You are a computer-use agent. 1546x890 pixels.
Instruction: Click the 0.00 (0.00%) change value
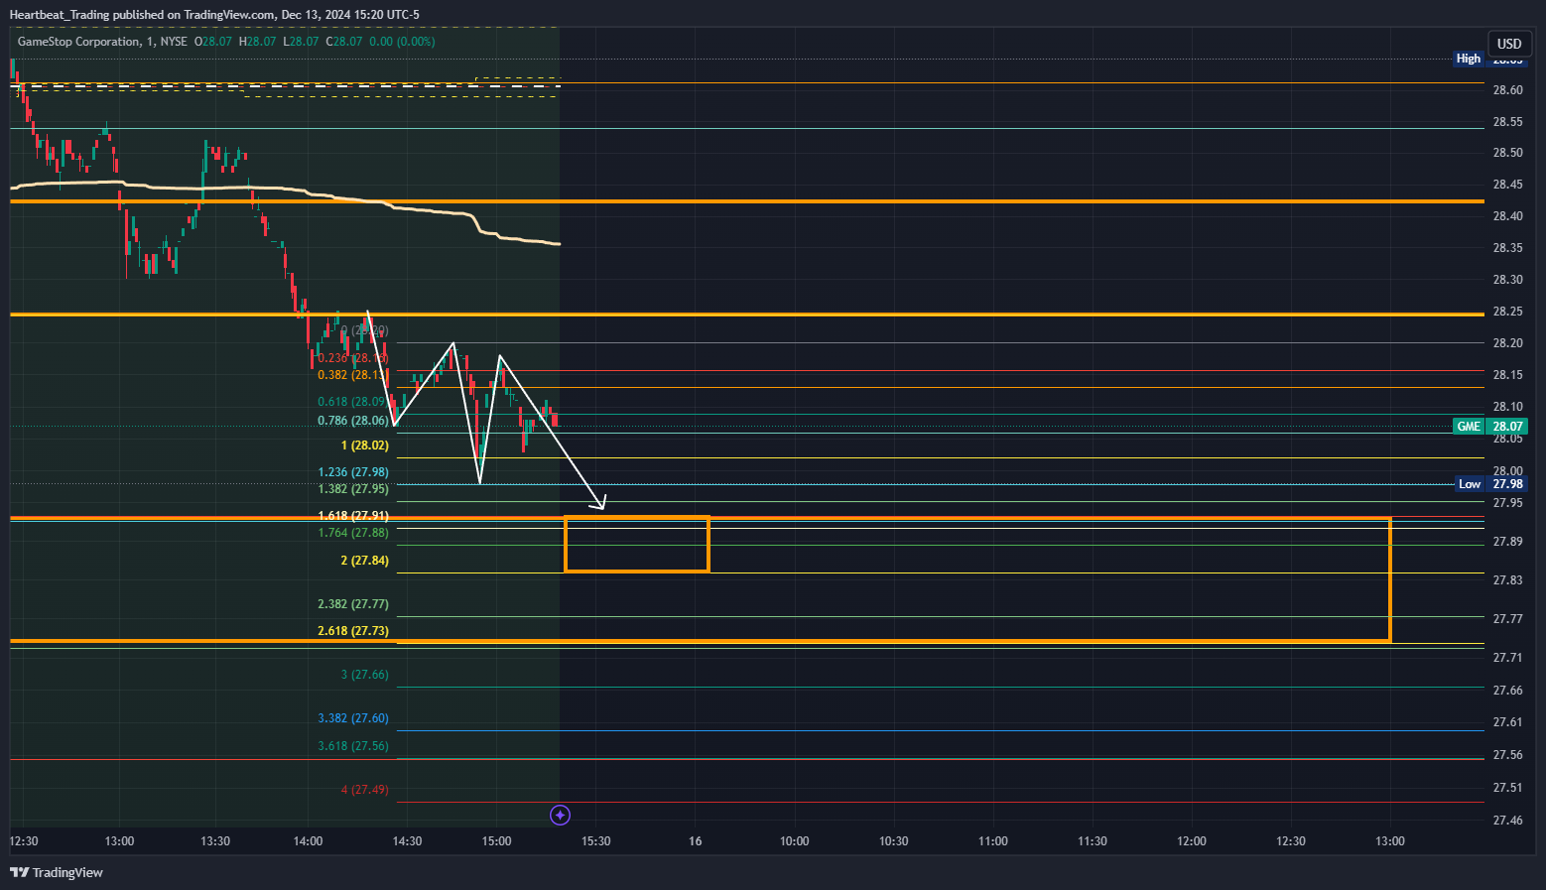[402, 42]
